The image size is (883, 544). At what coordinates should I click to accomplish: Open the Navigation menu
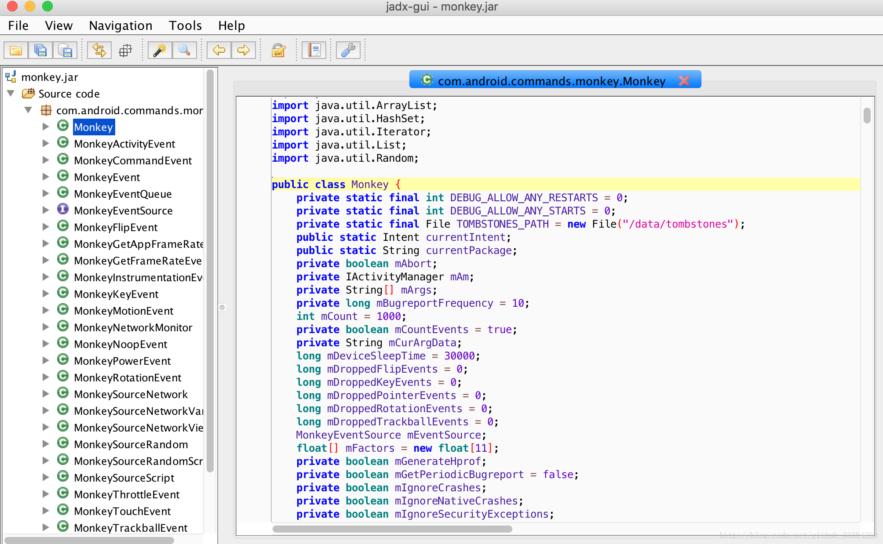click(120, 25)
